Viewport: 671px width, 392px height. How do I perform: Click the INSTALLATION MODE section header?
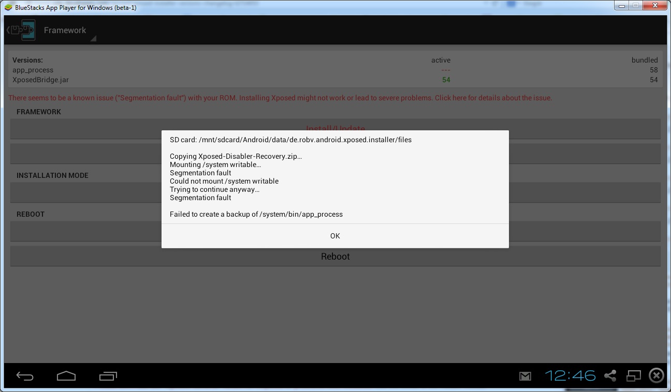52,175
